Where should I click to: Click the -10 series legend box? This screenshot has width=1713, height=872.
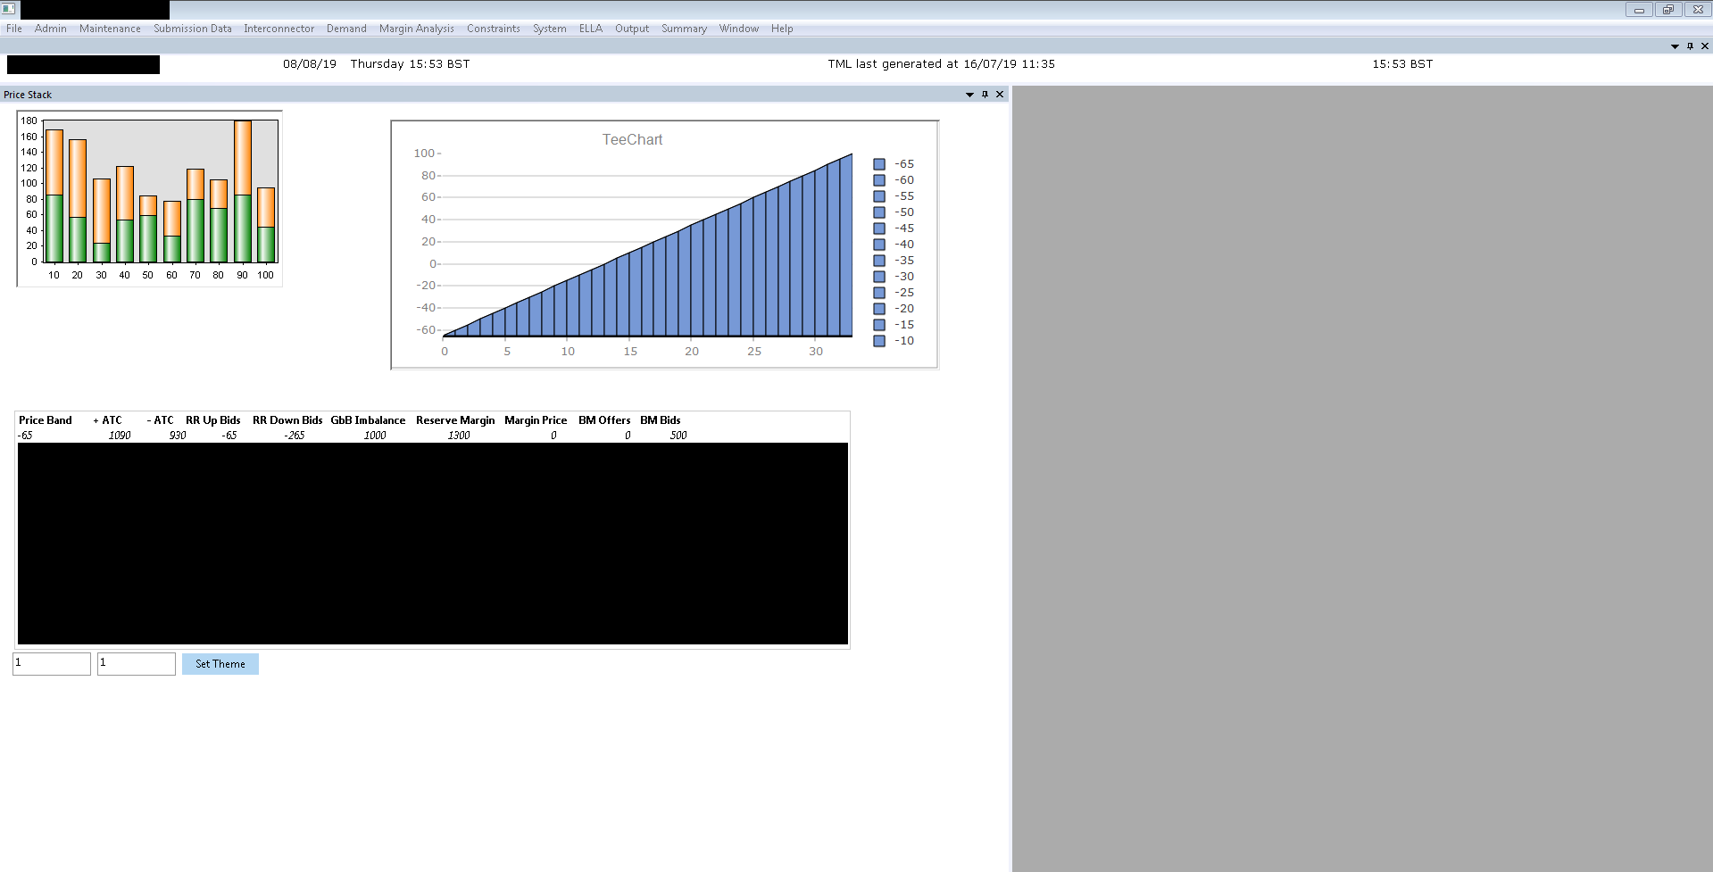(879, 341)
